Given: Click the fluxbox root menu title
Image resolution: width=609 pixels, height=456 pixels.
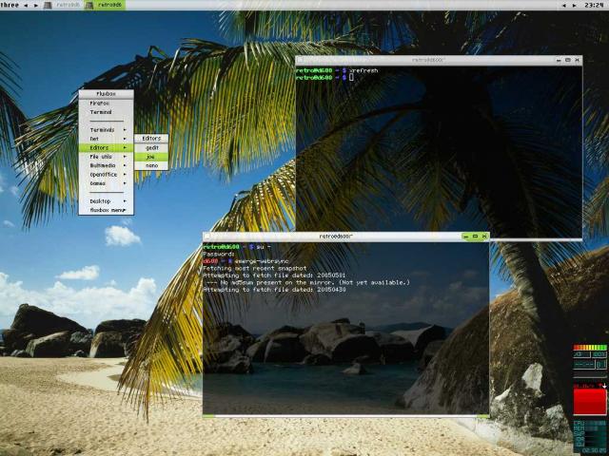Looking at the screenshot, I should pos(106,94).
